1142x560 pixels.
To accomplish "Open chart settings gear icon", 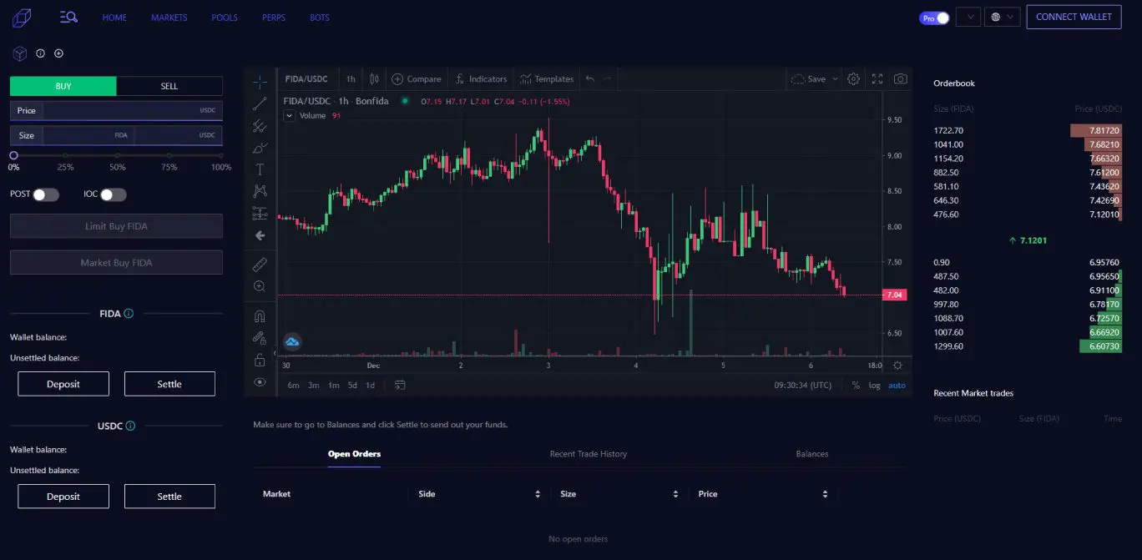I will tap(853, 78).
